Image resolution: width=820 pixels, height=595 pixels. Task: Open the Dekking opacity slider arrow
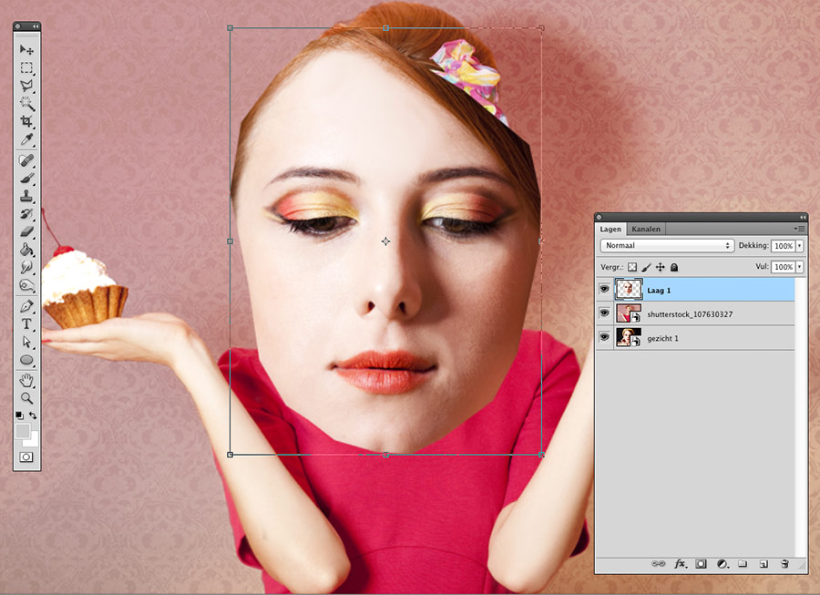coord(800,246)
